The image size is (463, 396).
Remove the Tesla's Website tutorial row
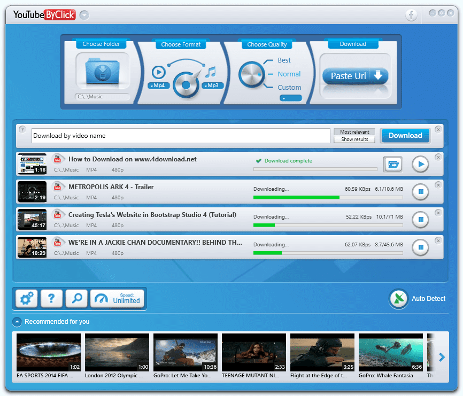pyautogui.click(x=438, y=213)
